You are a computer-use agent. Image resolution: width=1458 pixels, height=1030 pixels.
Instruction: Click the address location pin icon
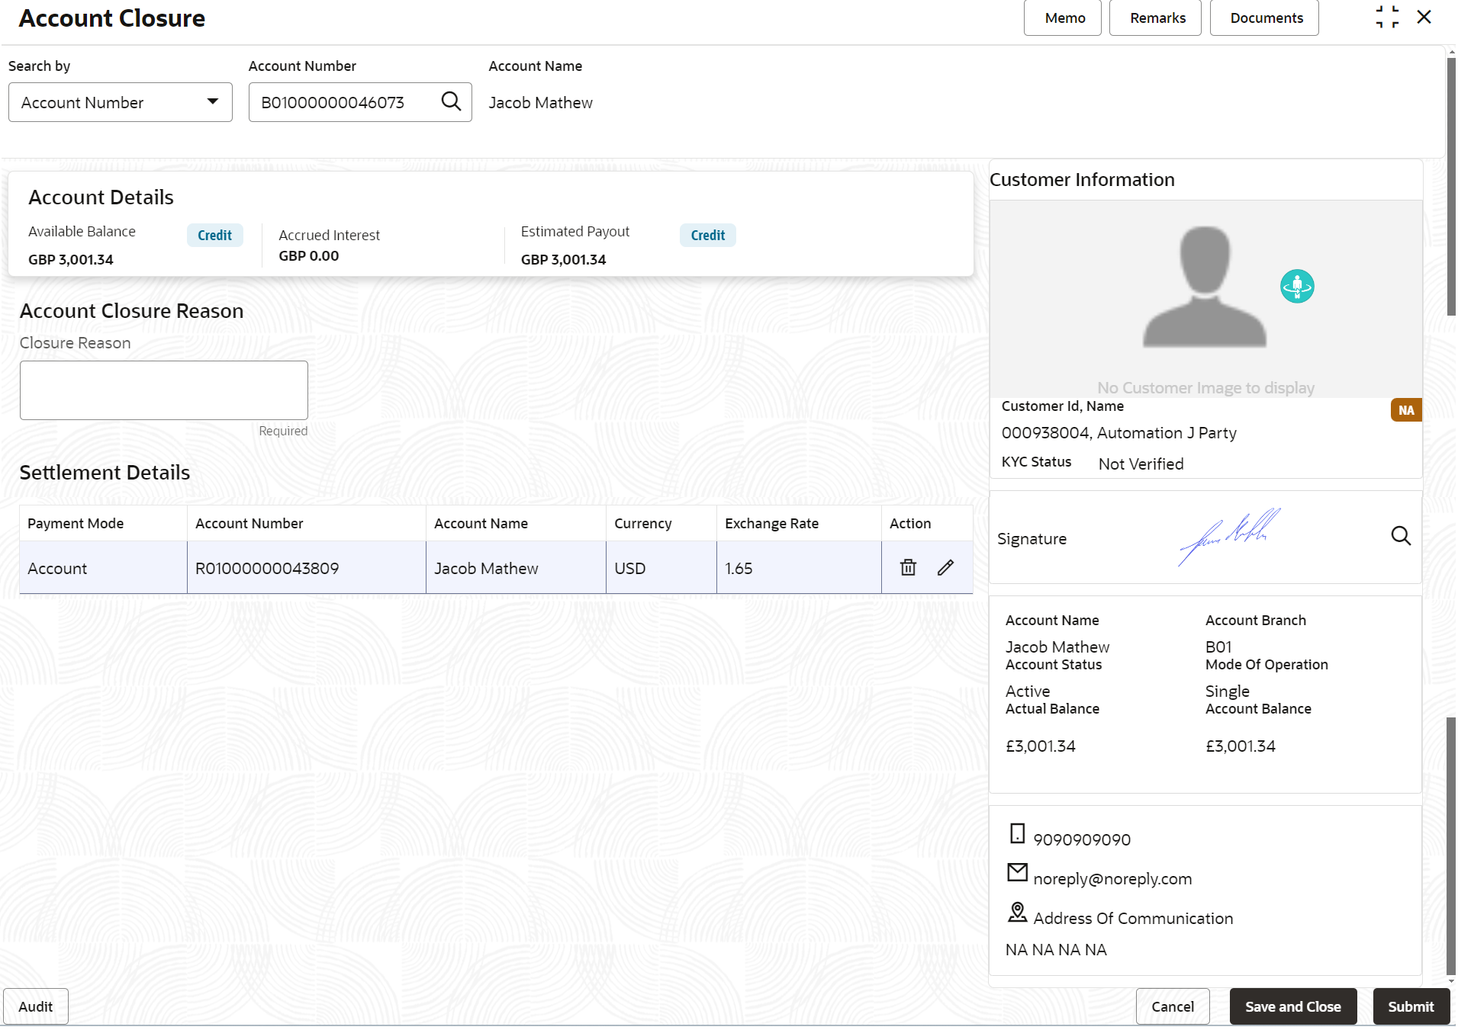[x=1017, y=912]
